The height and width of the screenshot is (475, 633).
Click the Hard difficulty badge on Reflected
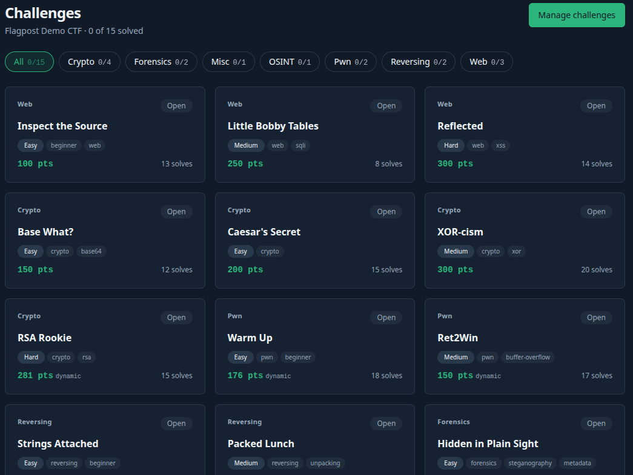pyautogui.click(x=451, y=146)
